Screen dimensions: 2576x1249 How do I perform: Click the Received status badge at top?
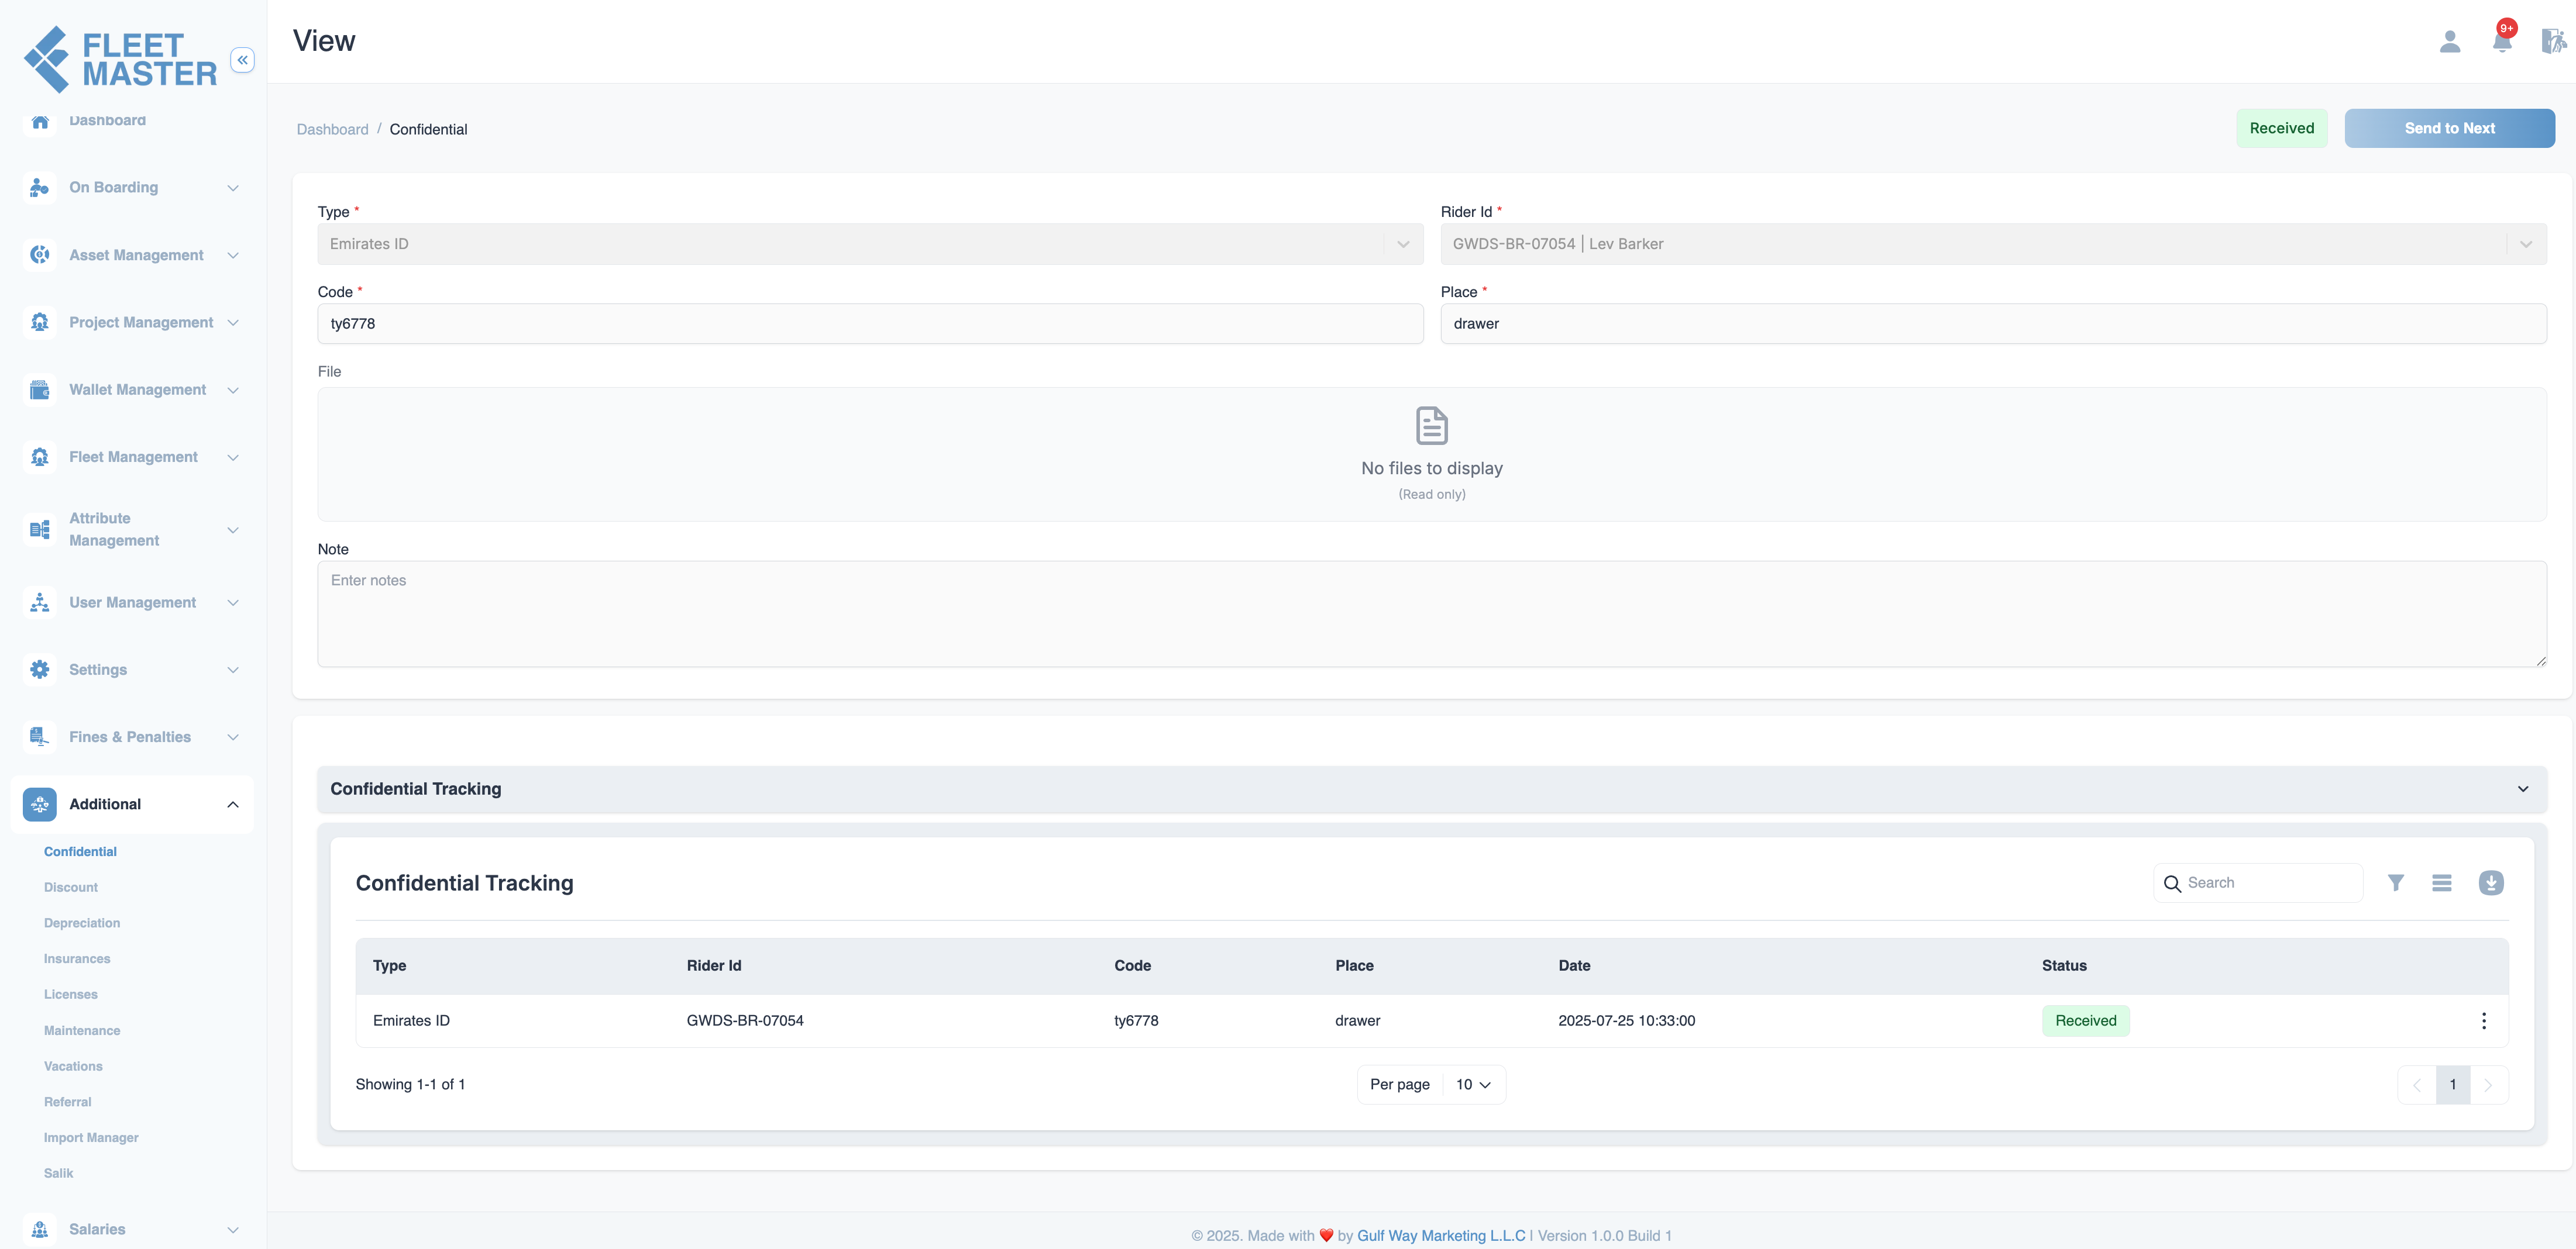coord(2281,128)
